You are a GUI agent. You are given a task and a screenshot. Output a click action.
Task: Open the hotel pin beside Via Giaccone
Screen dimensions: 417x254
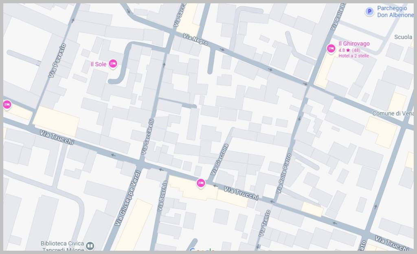coord(200,183)
